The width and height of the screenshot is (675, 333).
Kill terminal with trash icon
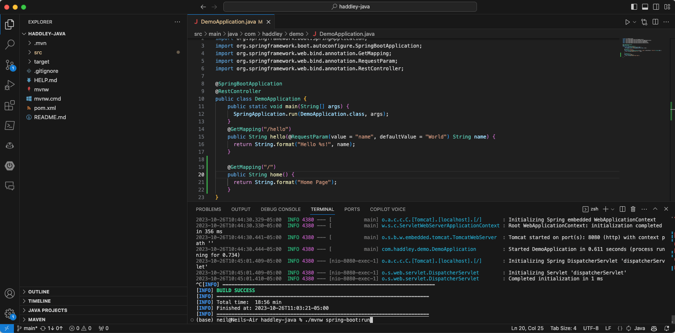click(x=633, y=209)
